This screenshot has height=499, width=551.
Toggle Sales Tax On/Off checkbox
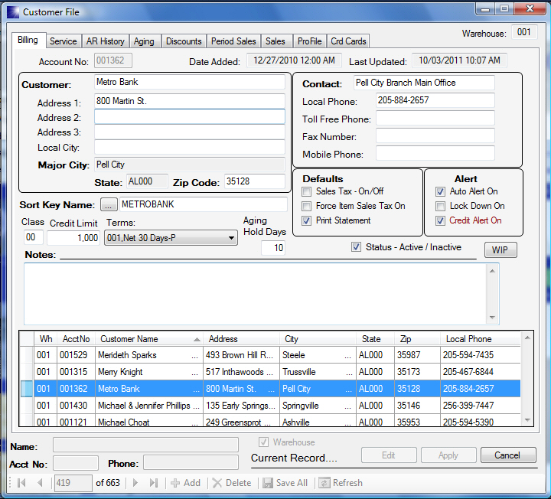coord(306,191)
